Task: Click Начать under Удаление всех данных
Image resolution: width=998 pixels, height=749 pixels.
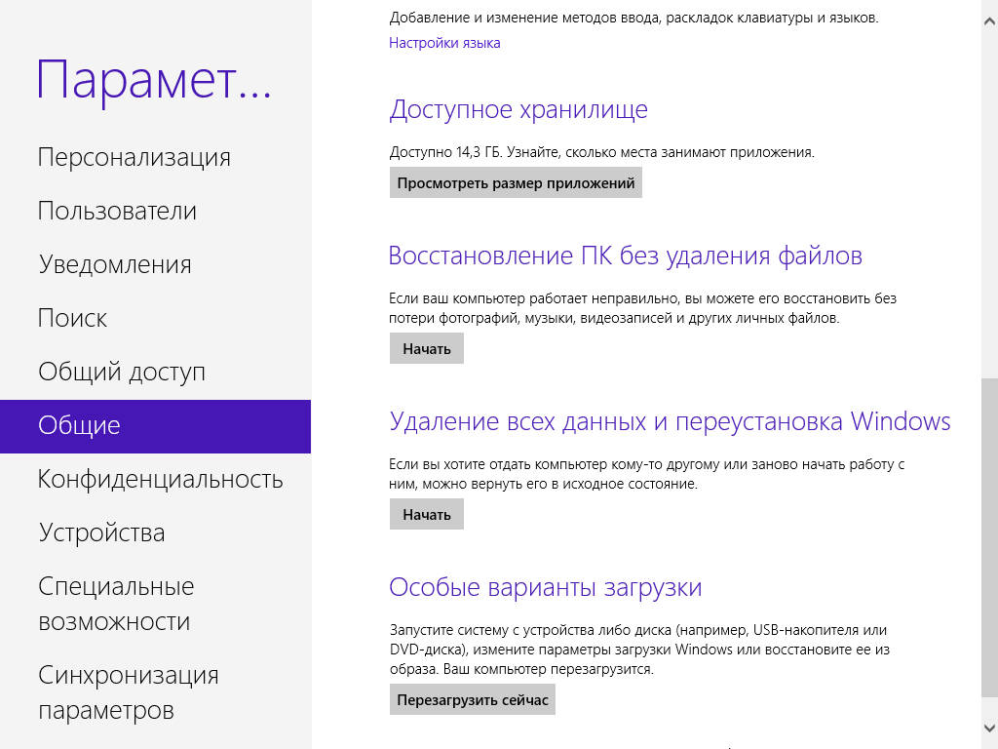Action: click(426, 514)
